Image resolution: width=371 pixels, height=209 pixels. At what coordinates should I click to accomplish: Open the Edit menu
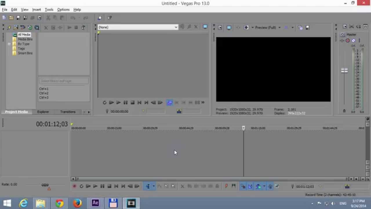pyautogui.click(x=14, y=10)
